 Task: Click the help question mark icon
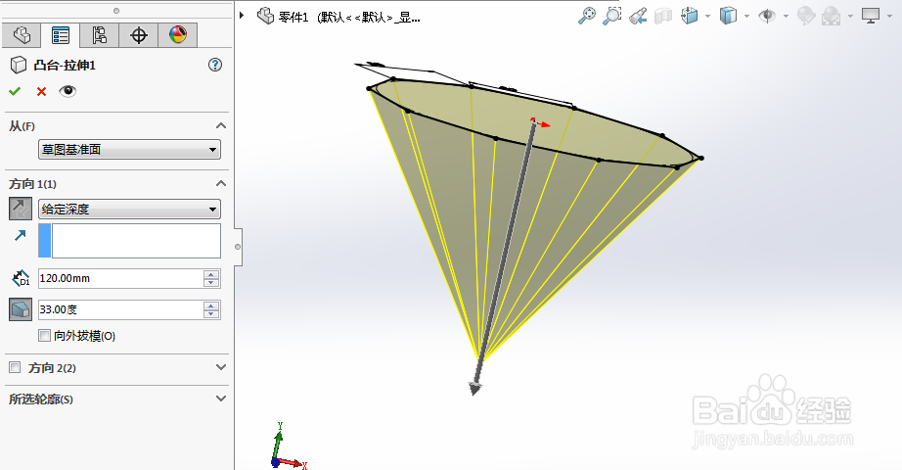point(215,65)
